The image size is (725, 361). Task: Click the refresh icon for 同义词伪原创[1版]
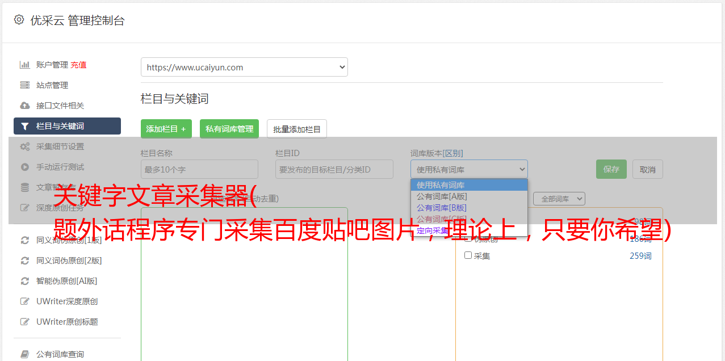(x=24, y=240)
